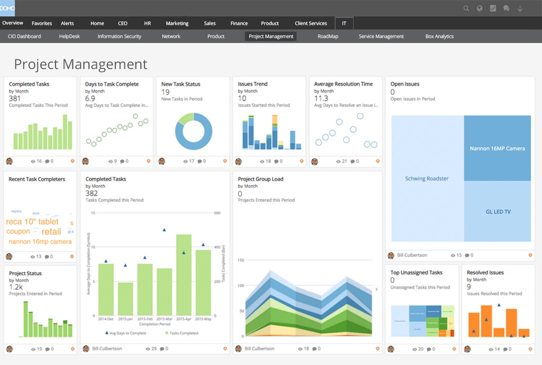Open the IT top navigation tab

point(344,23)
